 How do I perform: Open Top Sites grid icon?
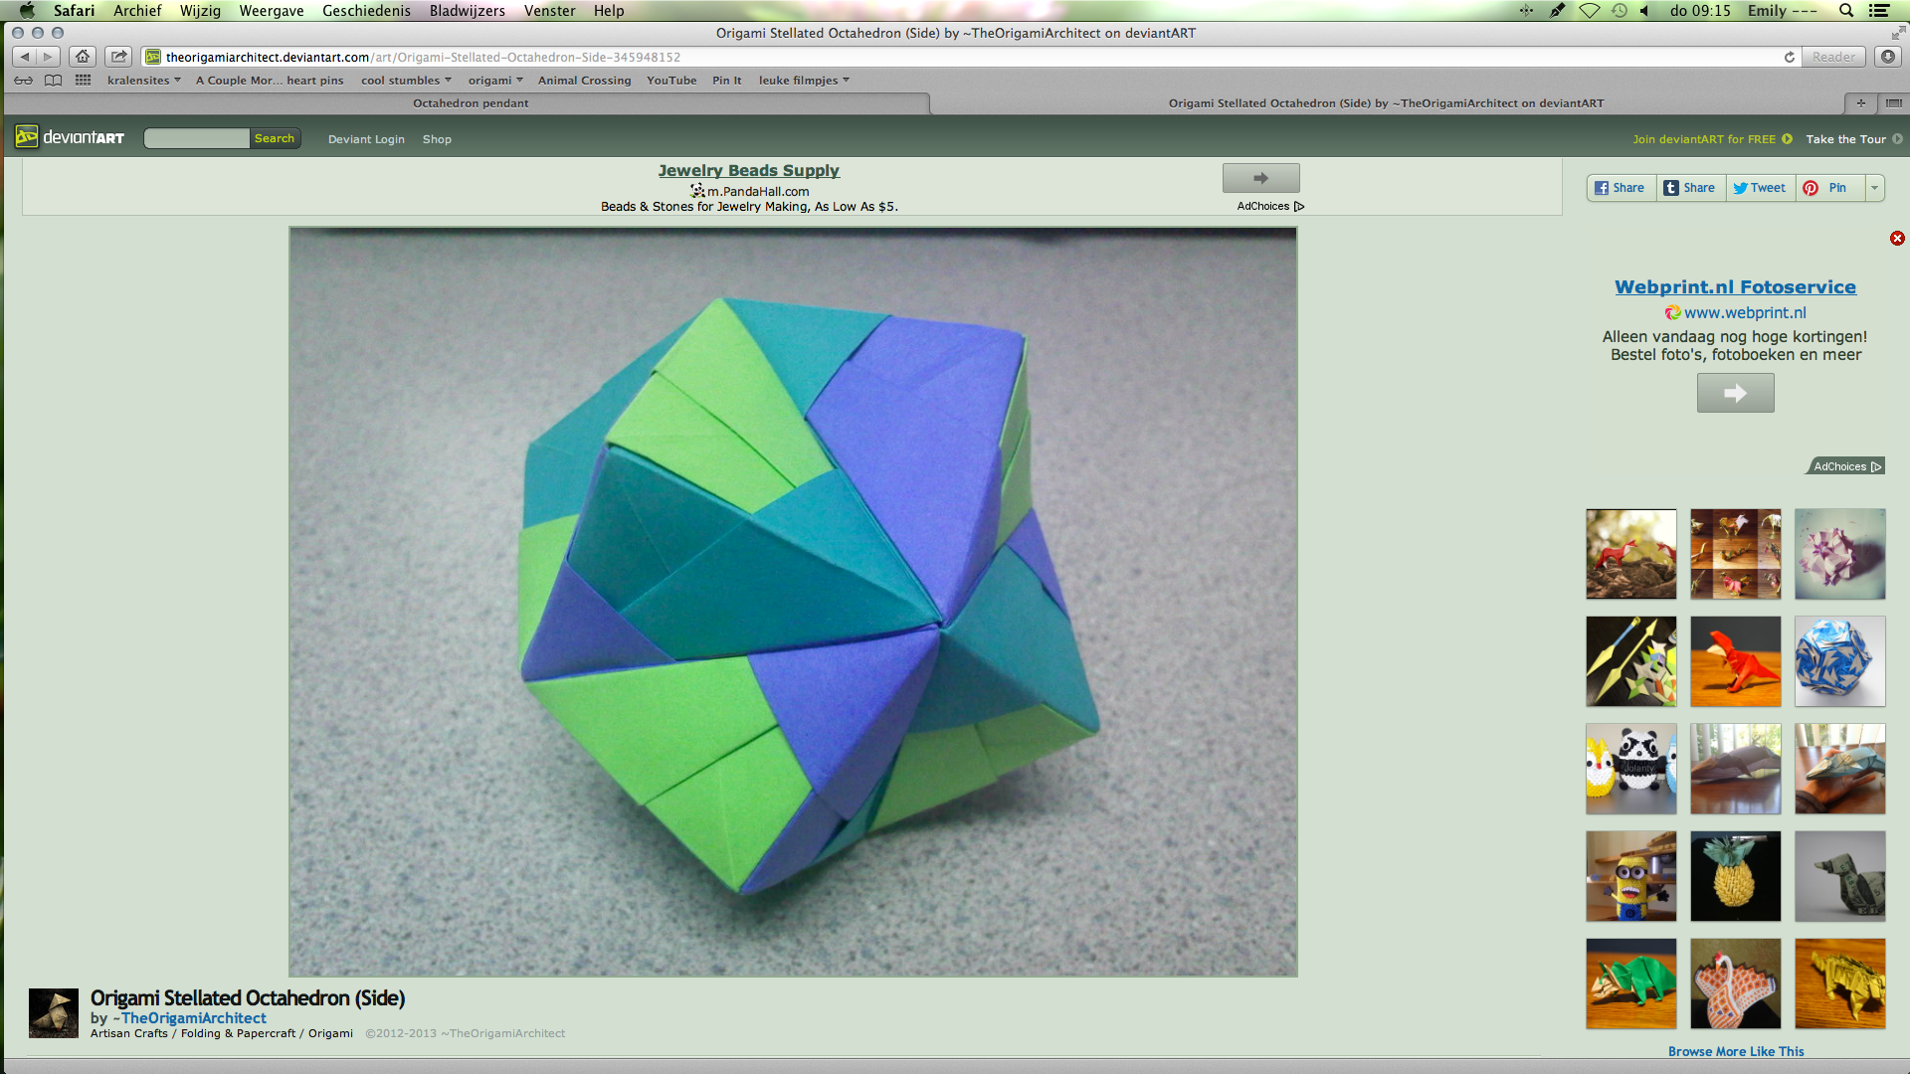83,80
